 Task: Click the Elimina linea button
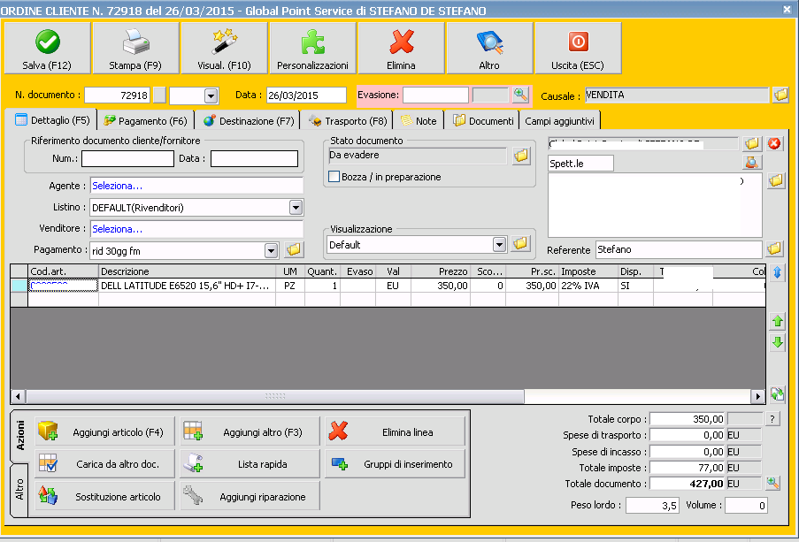[396, 431]
